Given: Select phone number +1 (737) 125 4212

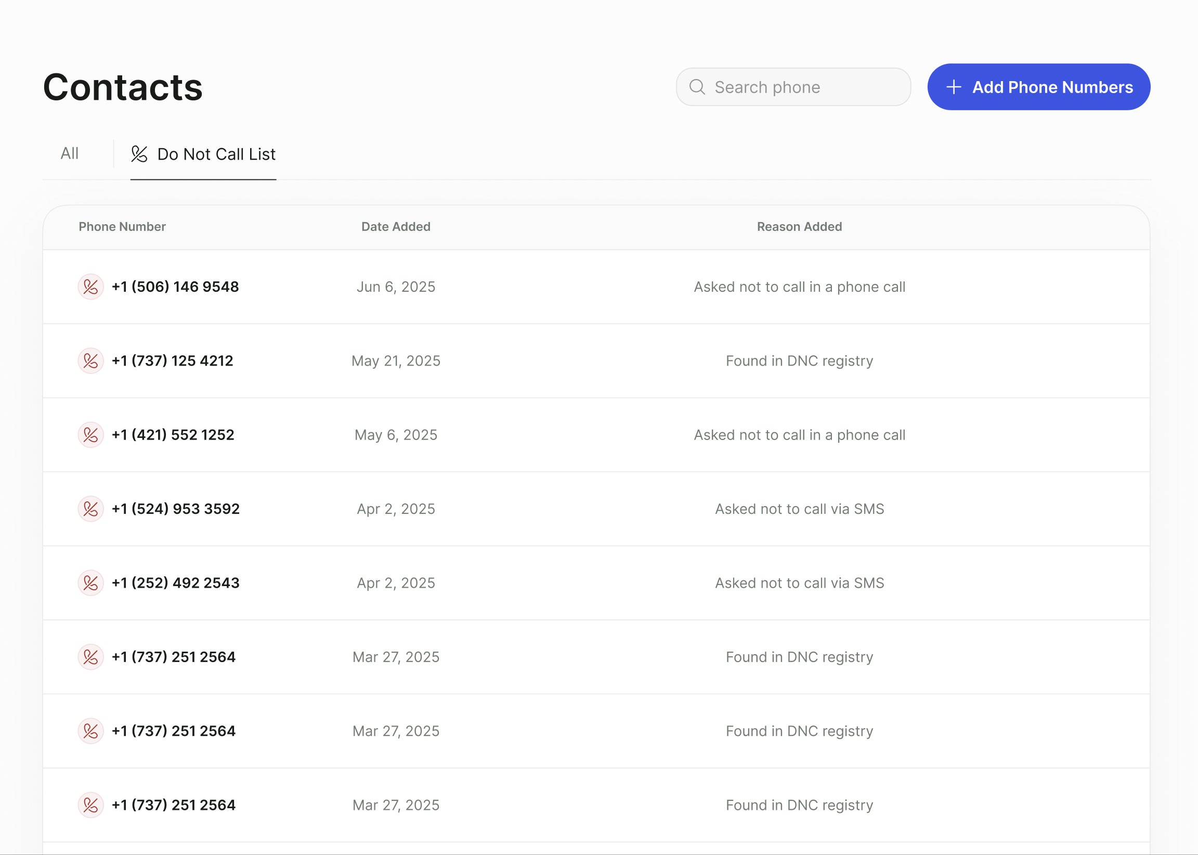Looking at the screenshot, I should [x=173, y=361].
